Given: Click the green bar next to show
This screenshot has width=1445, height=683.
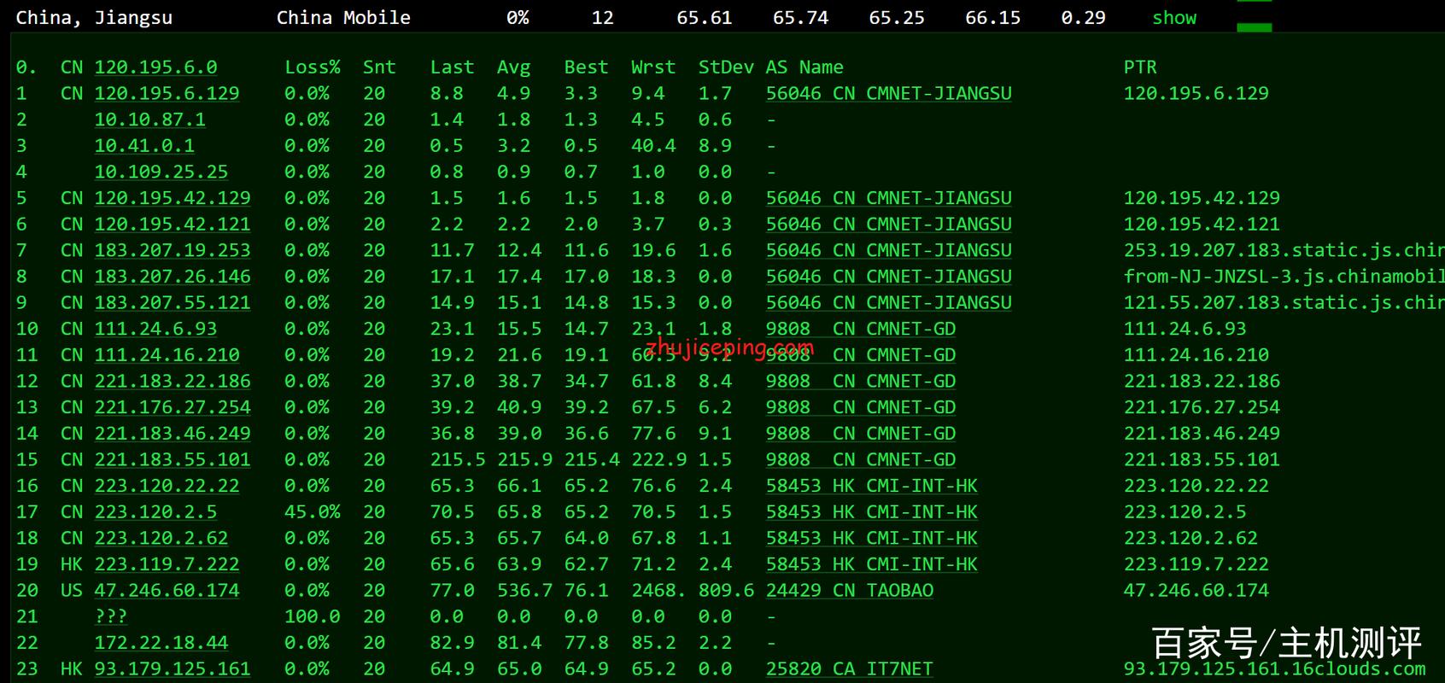Looking at the screenshot, I should [x=1255, y=27].
